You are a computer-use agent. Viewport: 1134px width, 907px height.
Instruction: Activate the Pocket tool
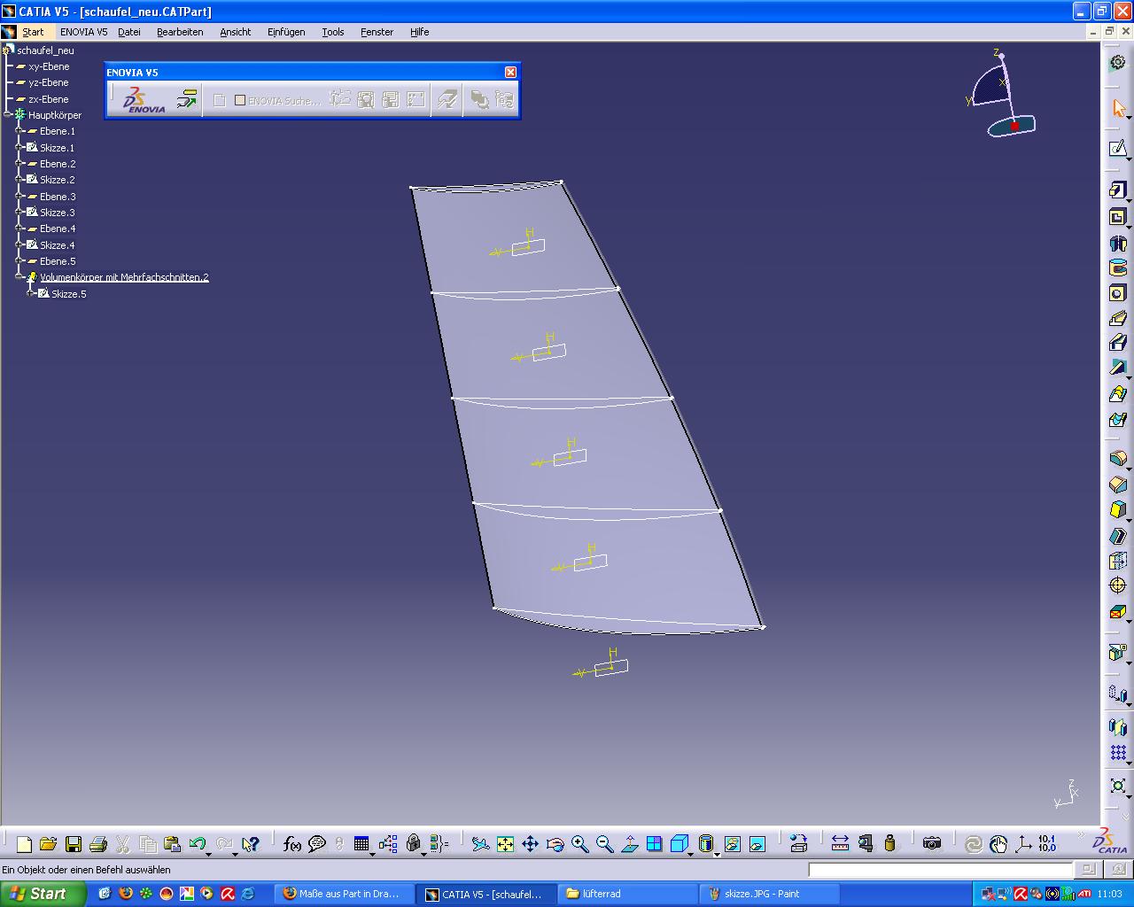coord(1117,217)
